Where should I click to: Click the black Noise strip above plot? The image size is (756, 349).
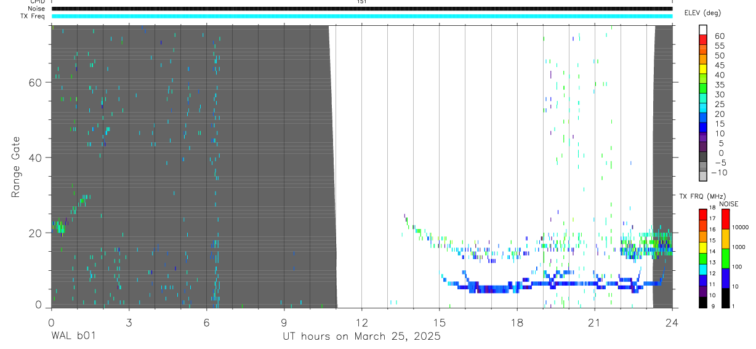361,9
